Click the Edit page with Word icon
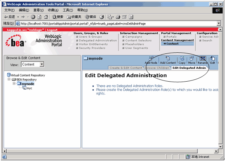Image resolution: width=225 pixels, height=161 pixels. pos(124,17)
